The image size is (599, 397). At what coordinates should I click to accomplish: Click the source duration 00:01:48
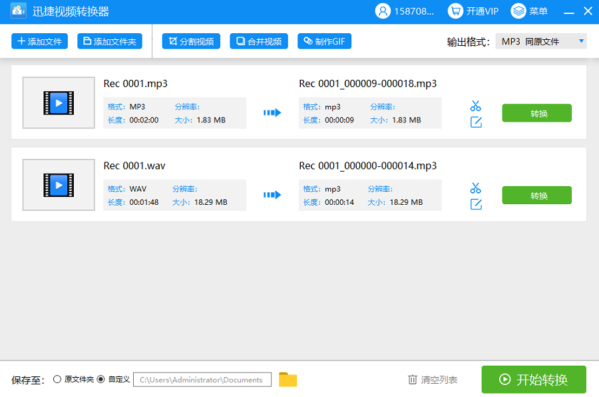(144, 202)
